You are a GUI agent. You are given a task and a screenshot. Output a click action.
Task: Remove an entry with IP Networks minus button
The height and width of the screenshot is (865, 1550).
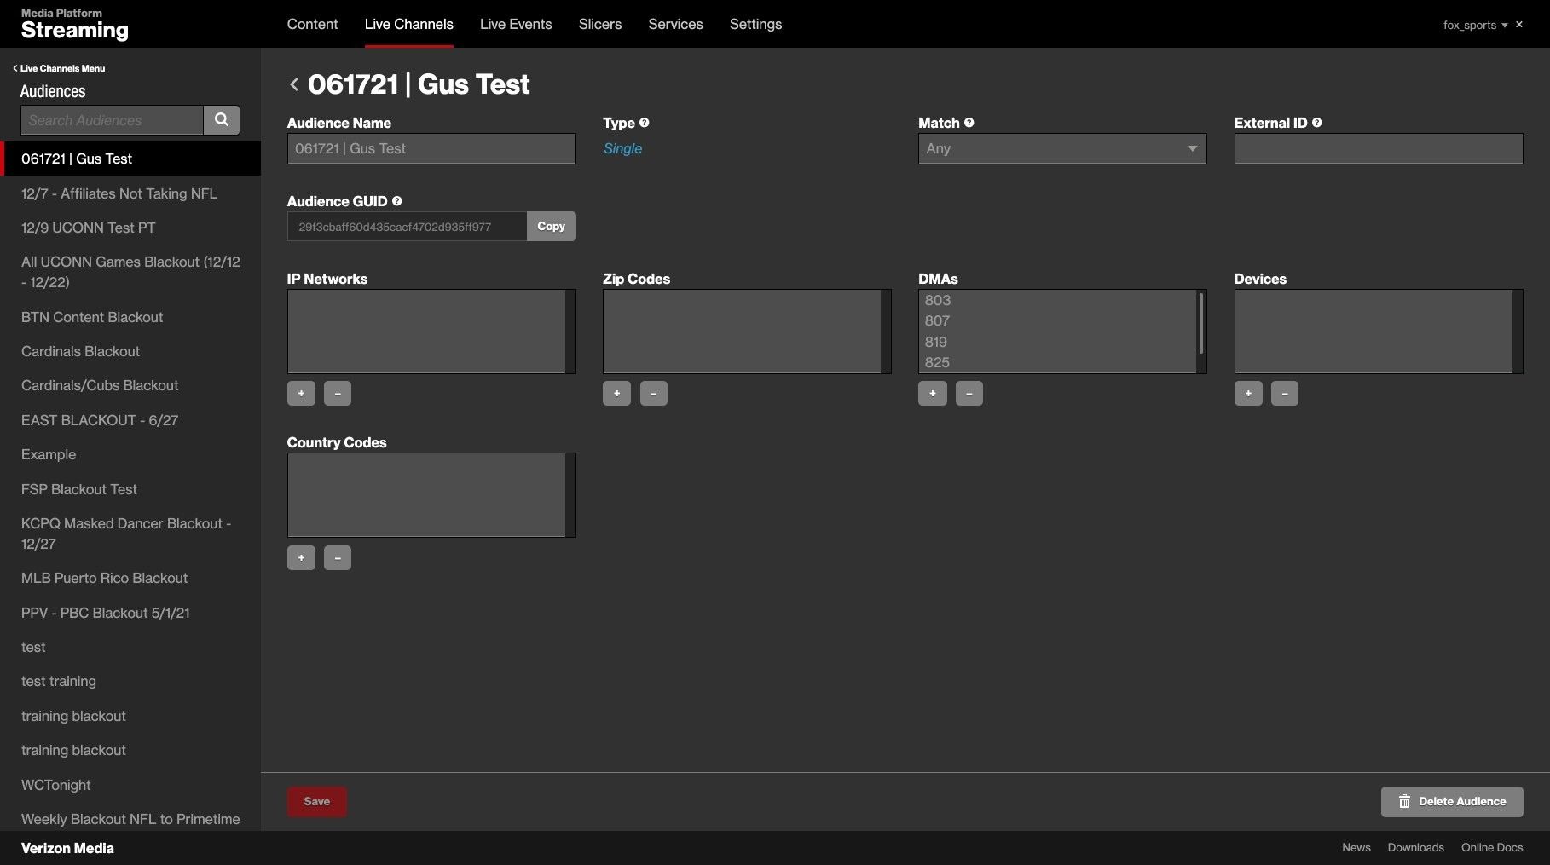pyautogui.click(x=338, y=394)
